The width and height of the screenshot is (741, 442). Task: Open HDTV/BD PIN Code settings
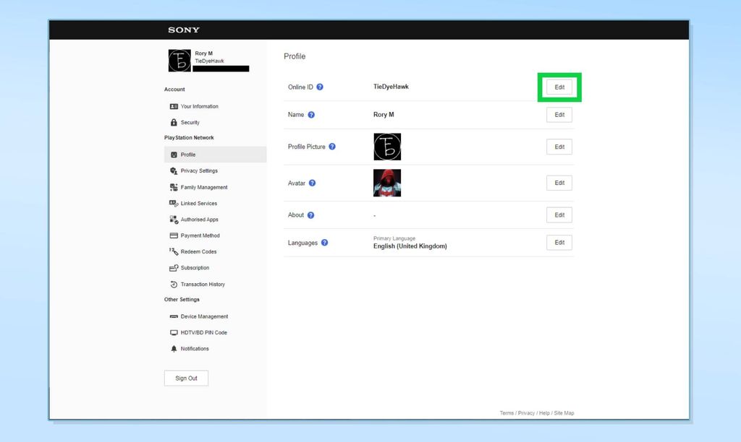(x=203, y=332)
